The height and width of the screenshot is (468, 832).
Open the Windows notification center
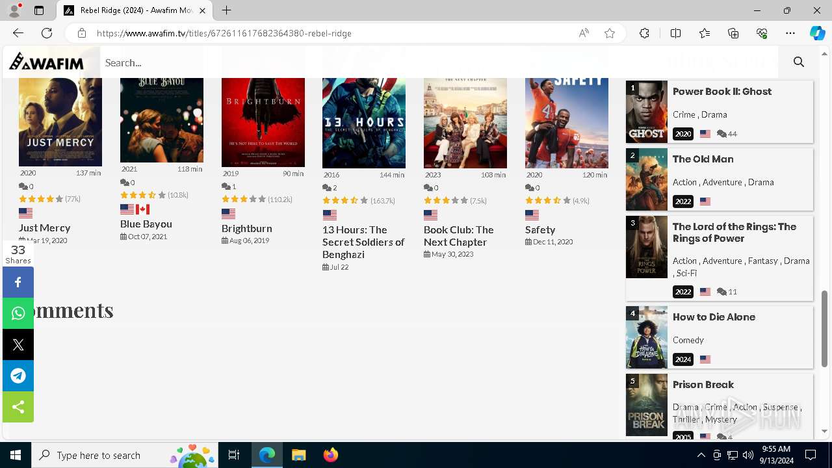[x=811, y=455]
